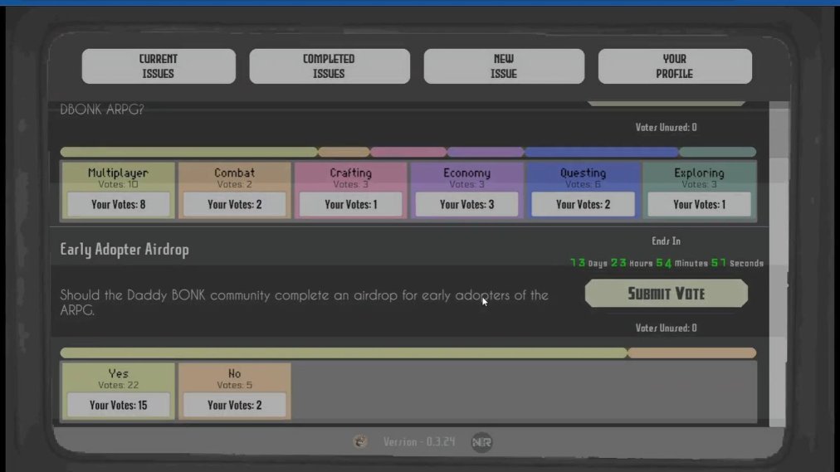Click Your Votes input for Economy
Viewport: 840px width, 472px height.
click(x=466, y=204)
